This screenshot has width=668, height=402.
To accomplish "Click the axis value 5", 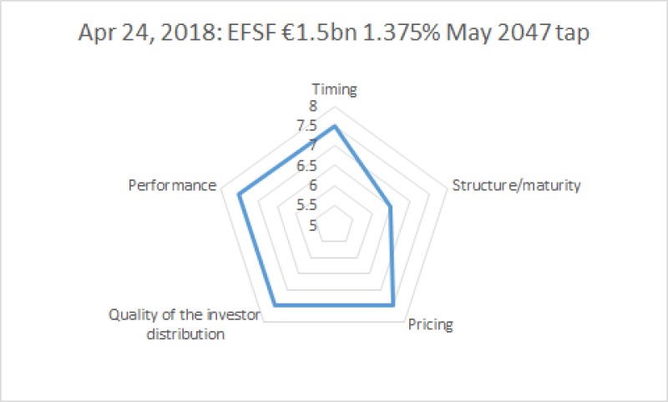I will pyautogui.click(x=312, y=225).
